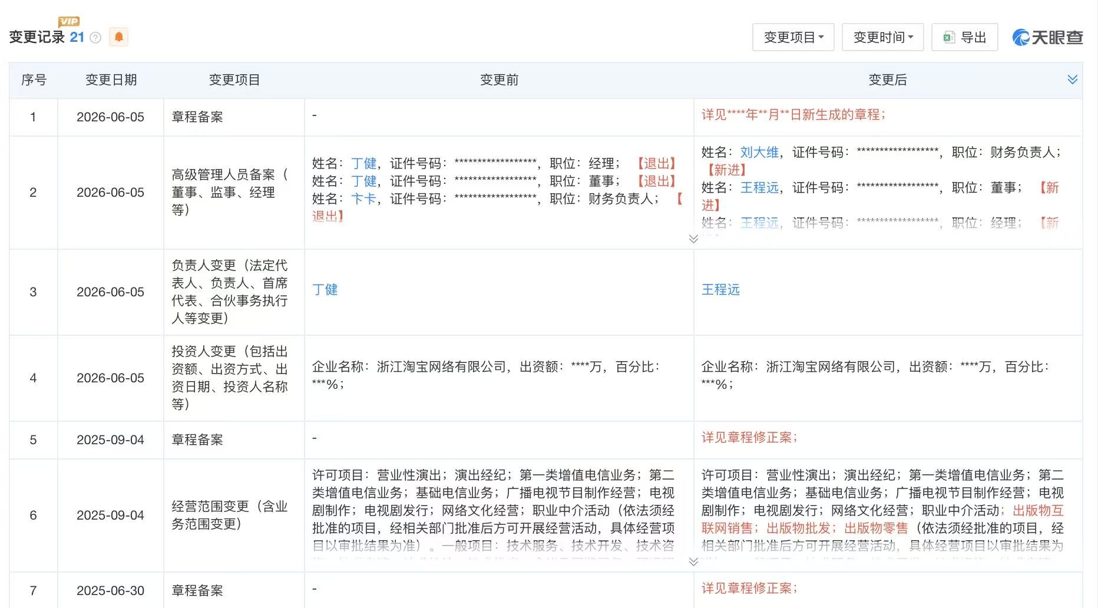Image resolution: width=1098 pixels, height=608 pixels.
Task: Click the date 2025-06-30
Action: click(x=110, y=590)
